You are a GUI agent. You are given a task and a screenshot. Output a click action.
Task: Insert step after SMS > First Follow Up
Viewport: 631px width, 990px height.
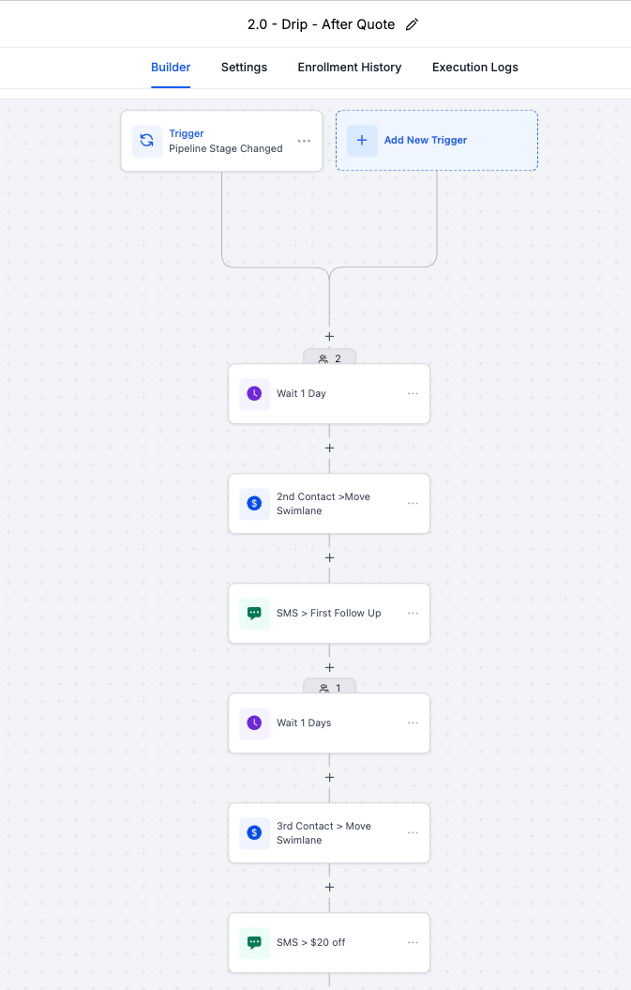pyautogui.click(x=329, y=668)
